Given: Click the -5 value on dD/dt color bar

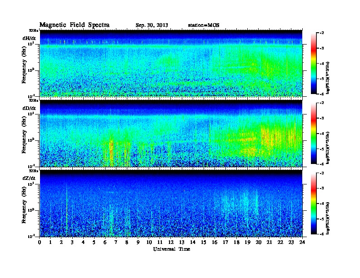Looking at the screenshot, I should (322, 149).
